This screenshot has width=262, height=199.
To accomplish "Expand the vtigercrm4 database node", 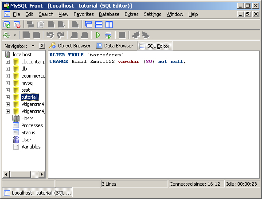I will coord(8,105).
